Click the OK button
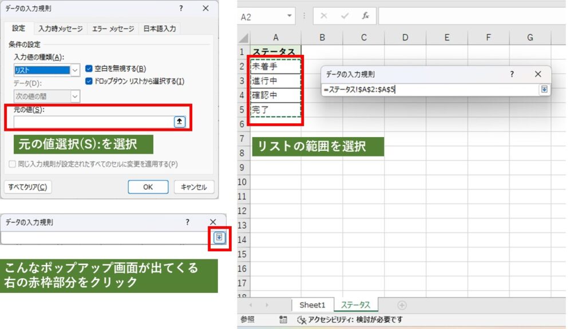Viewport: 586px width, 329px height. [148, 187]
